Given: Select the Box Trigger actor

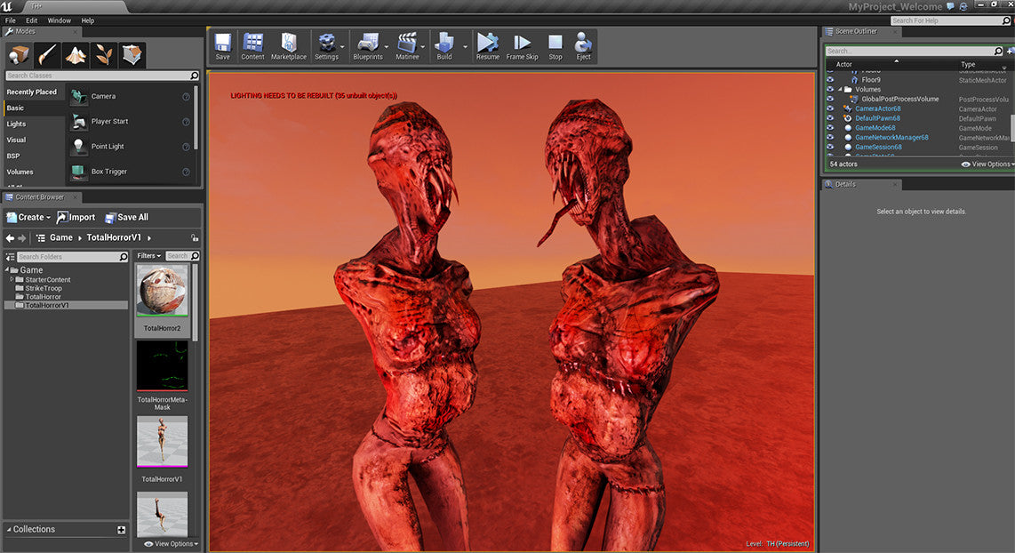Looking at the screenshot, I should pos(130,172).
